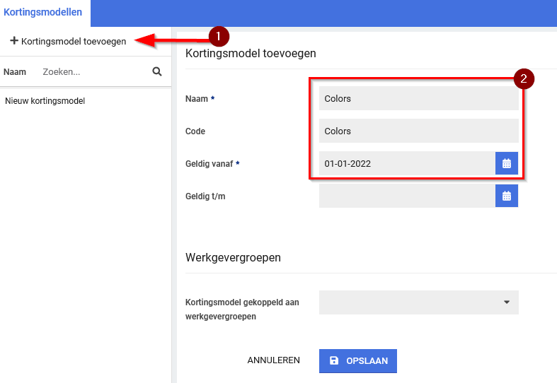This screenshot has width=557, height=383.
Task: Expand the werkgevergroepen dropdown arrow
Action: 507,302
